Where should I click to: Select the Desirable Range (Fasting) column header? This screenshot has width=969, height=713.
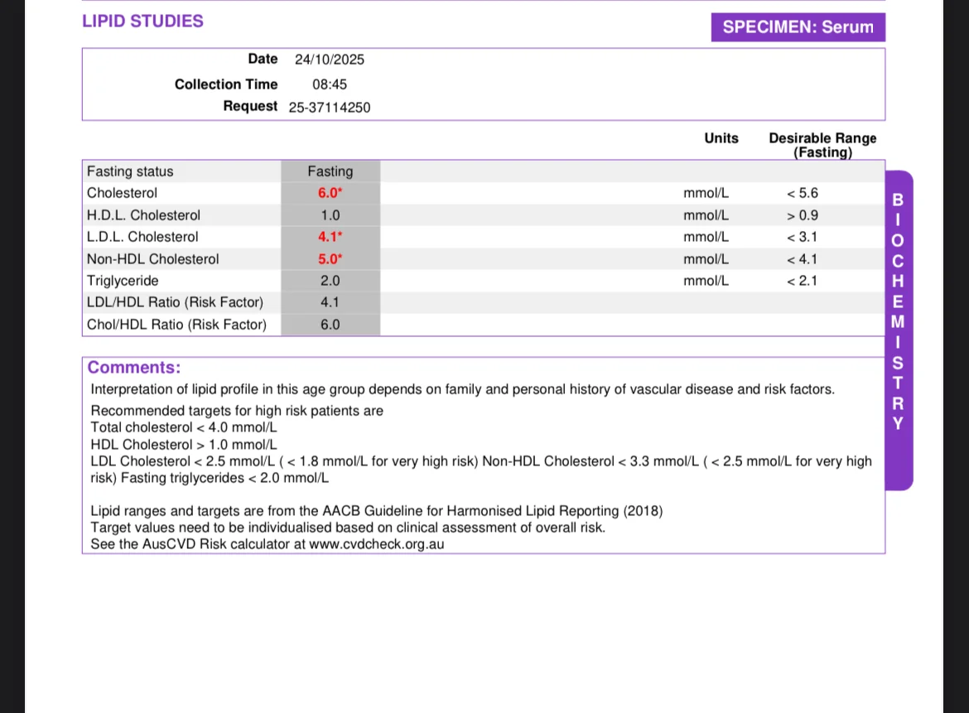(x=822, y=145)
